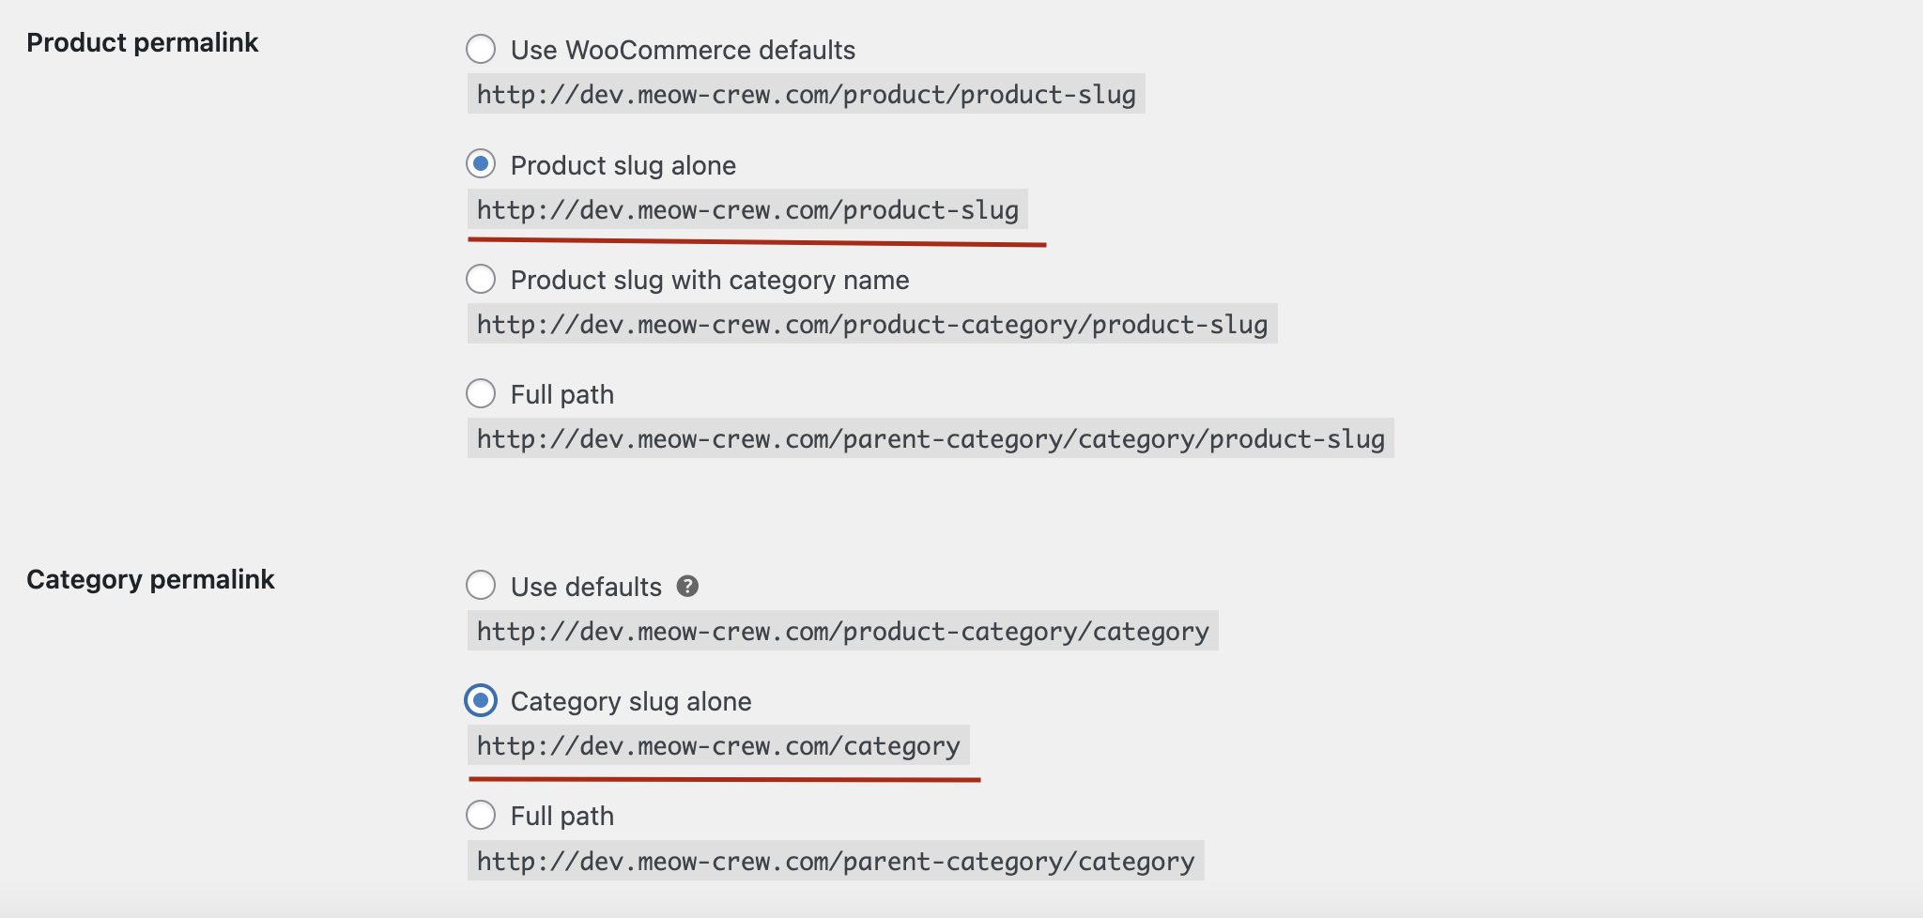1923x918 pixels.
Task: Click the parent-category/category example URL
Action: coord(836,861)
